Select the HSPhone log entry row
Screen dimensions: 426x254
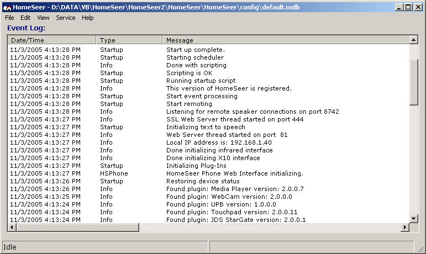pyautogui.click(x=208, y=173)
